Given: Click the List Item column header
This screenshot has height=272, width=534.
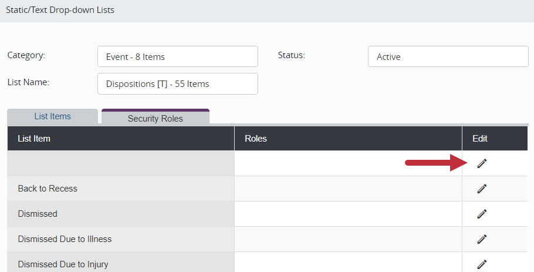Looking at the screenshot, I should pos(121,139).
